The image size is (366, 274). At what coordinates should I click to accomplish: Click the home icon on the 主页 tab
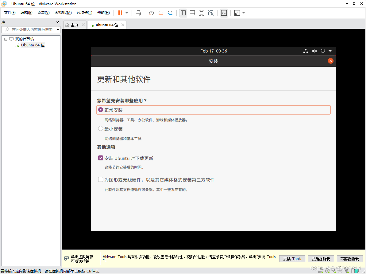[x=67, y=25]
